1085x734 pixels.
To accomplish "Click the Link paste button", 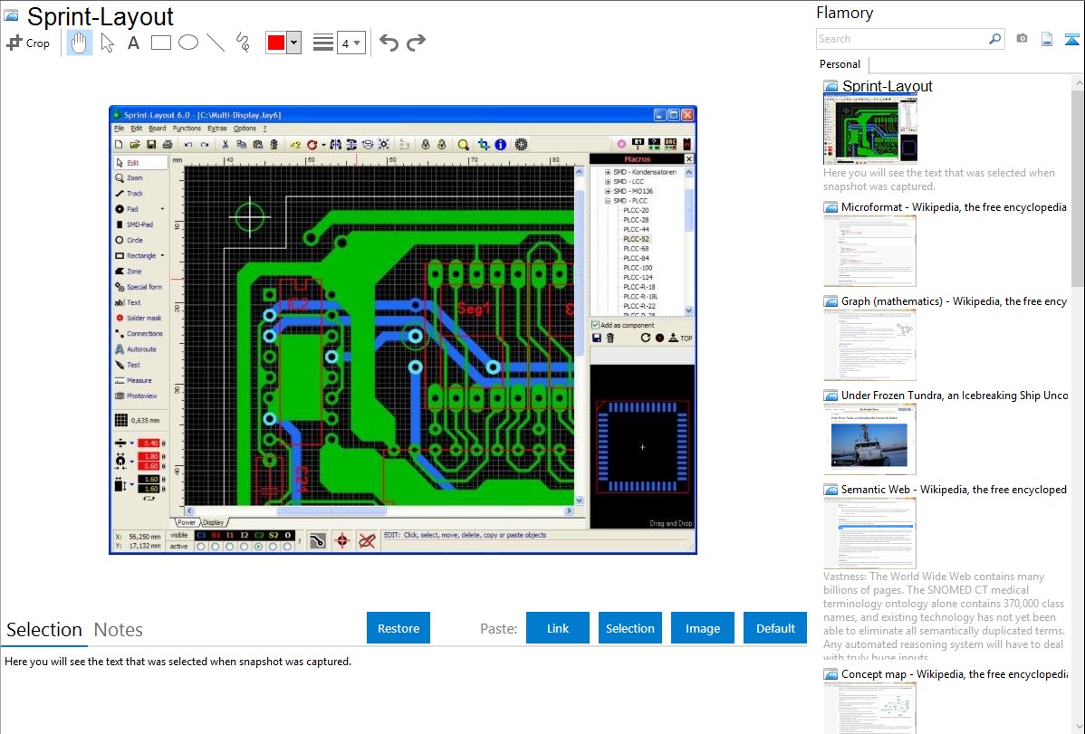I will tap(558, 628).
